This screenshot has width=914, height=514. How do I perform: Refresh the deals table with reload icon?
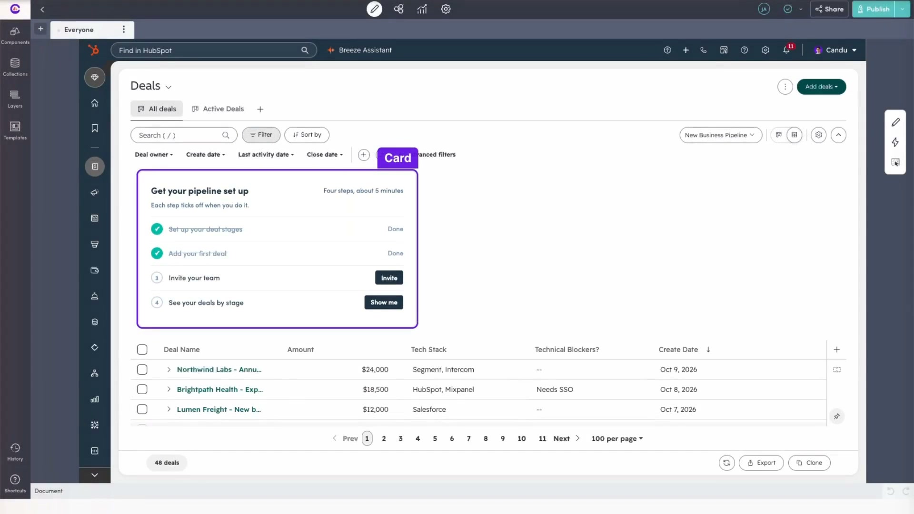coord(726,463)
